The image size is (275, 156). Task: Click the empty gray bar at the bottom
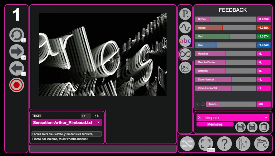tap(103, 149)
